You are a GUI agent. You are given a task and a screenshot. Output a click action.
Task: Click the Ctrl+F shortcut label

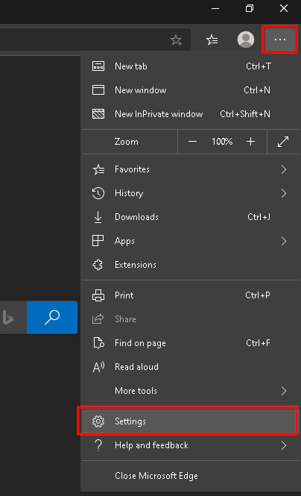(258, 343)
